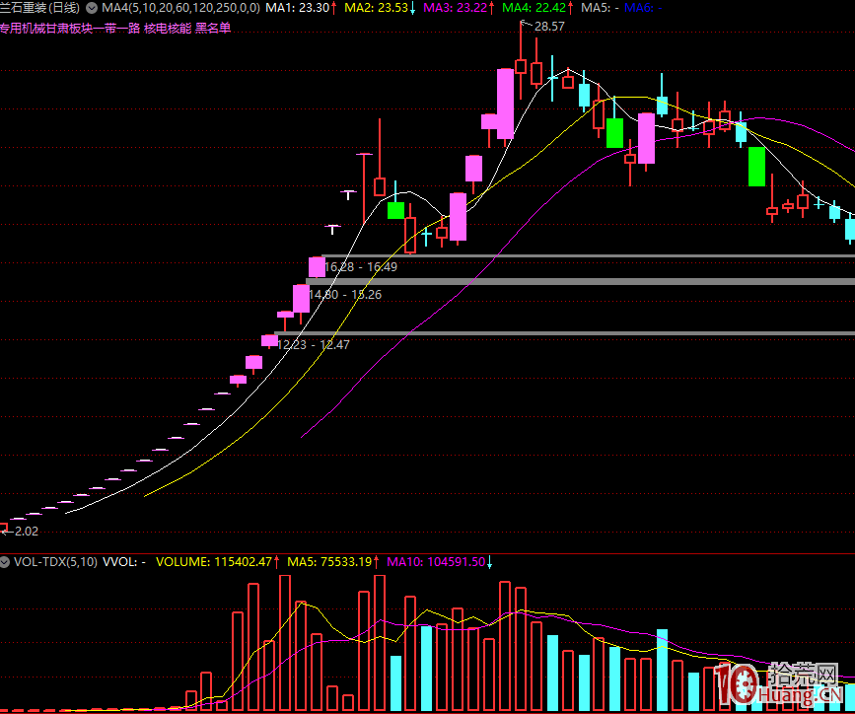This screenshot has width=855, height=714.
Task: Open the 一带一路 concept tag
Action: click(116, 28)
